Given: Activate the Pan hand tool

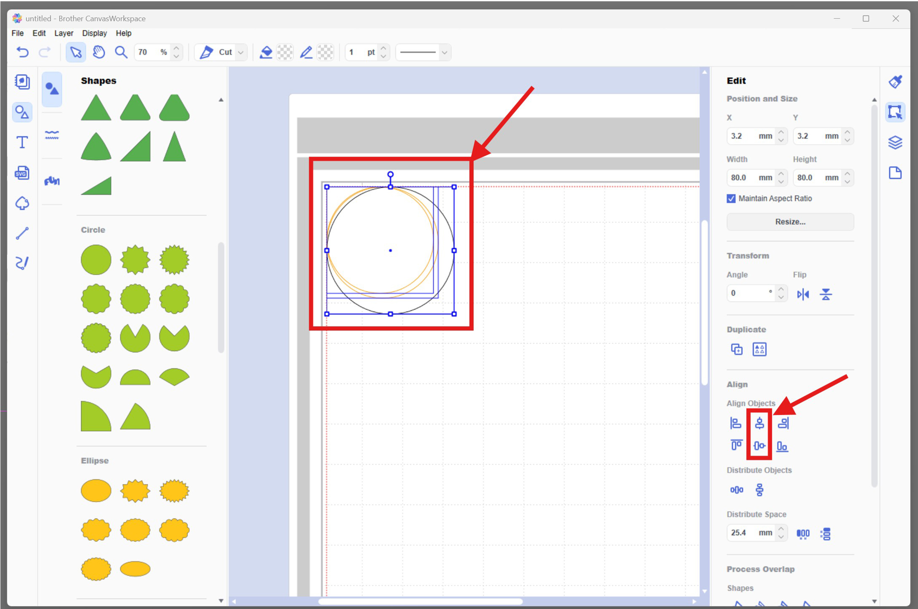Looking at the screenshot, I should pyautogui.click(x=99, y=52).
